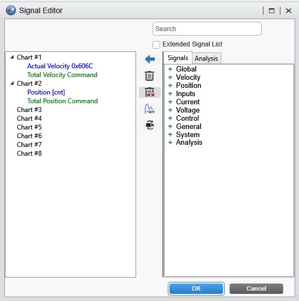Select the Chart #6 row
299x301 pixels.
[x=29, y=136]
